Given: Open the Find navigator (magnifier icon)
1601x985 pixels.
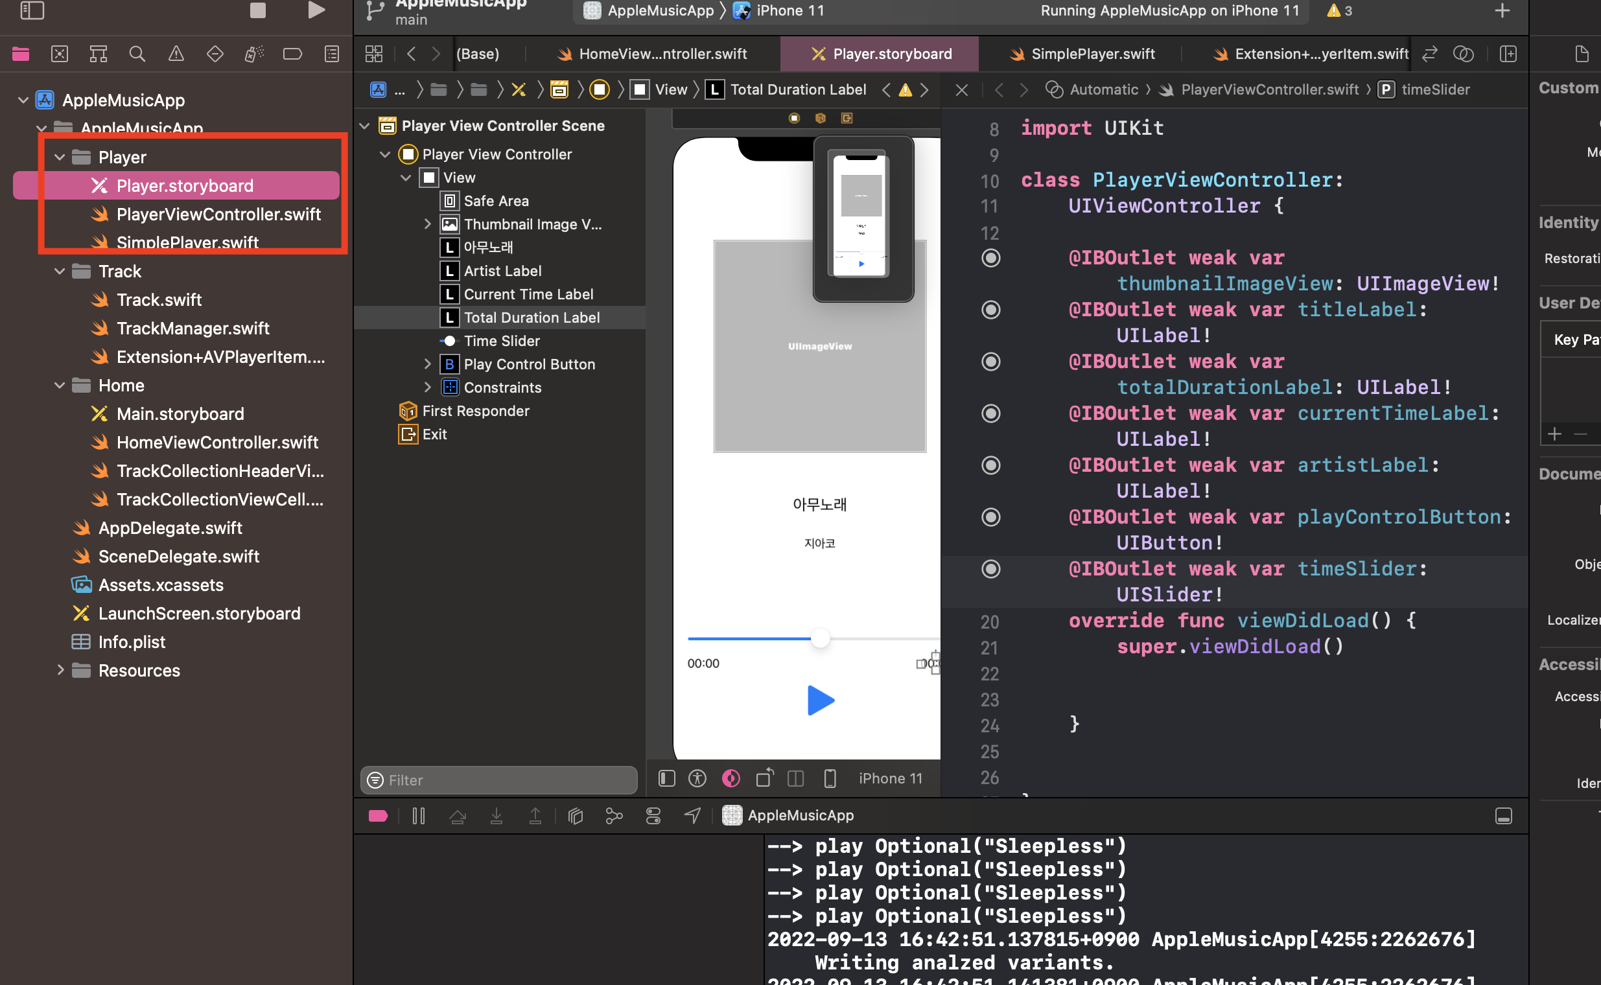Looking at the screenshot, I should pos(137,54).
